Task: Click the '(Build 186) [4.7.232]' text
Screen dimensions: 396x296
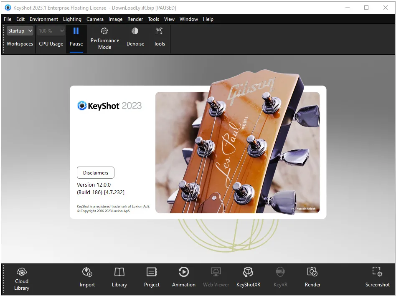Action: (x=101, y=192)
